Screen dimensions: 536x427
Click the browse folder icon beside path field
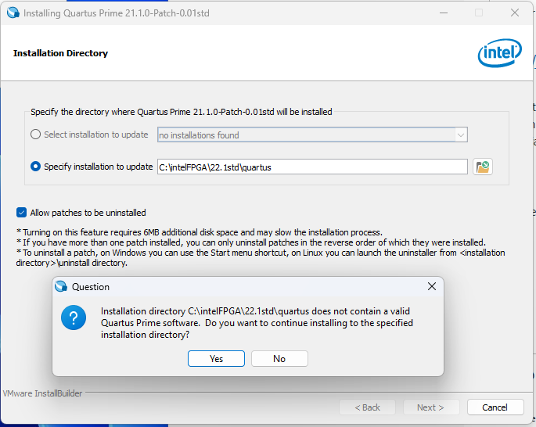pos(482,167)
